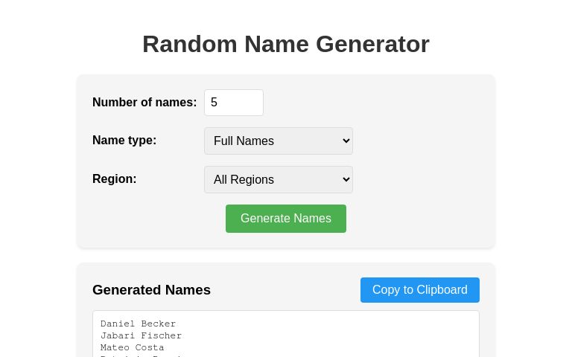Click the surname "Becker" in results
The width and height of the screenshot is (572, 357).
tap(159, 324)
